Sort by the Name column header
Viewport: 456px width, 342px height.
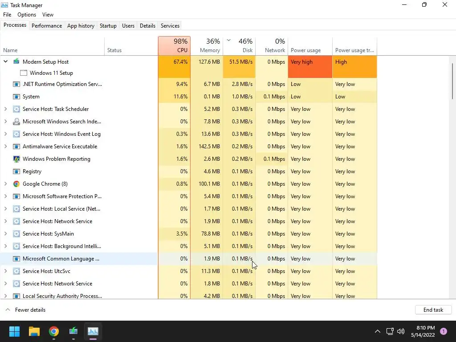coord(53,46)
